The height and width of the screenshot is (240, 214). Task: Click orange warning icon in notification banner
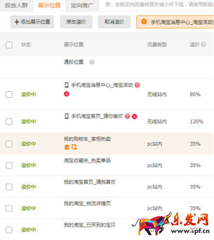[x=144, y=21]
